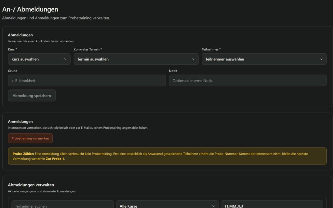Click the Probe-Zähler label in notice
The width and height of the screenshot is (333, 208).
pyautogui.click(x=23, y=154)
